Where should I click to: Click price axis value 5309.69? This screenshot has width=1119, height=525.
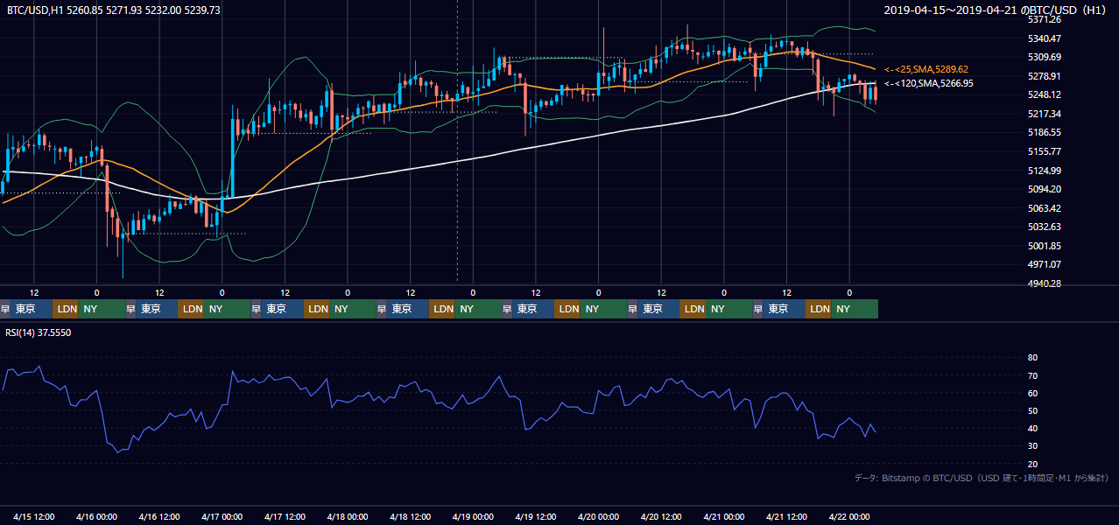[1044, 57]
